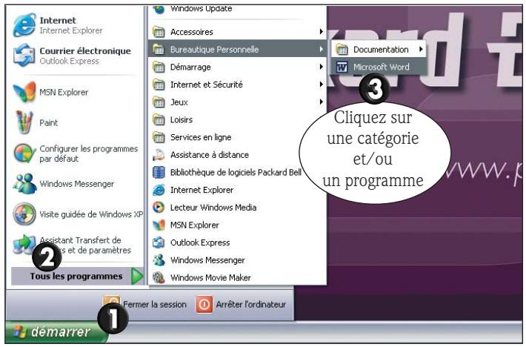526x347 pixels.
Task: Click the red Arrêter l'ordinateur power icon
Action: coord(204,304)
